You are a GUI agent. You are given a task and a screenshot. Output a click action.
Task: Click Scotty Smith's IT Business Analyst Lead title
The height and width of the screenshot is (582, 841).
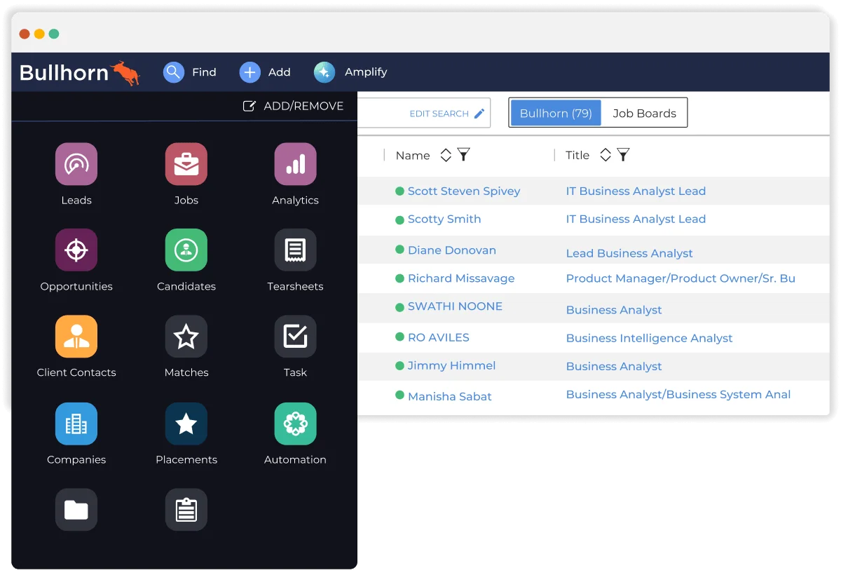tap(636, 219)
